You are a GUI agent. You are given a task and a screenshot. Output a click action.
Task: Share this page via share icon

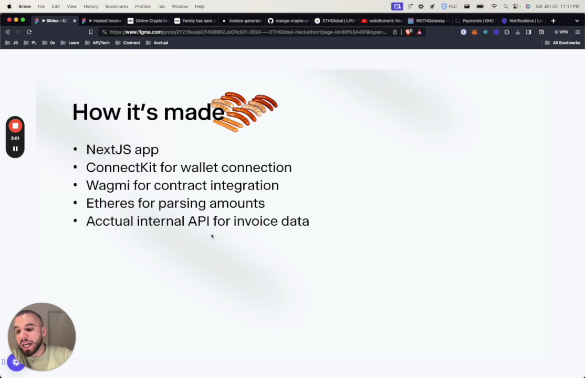pos(395,32)
